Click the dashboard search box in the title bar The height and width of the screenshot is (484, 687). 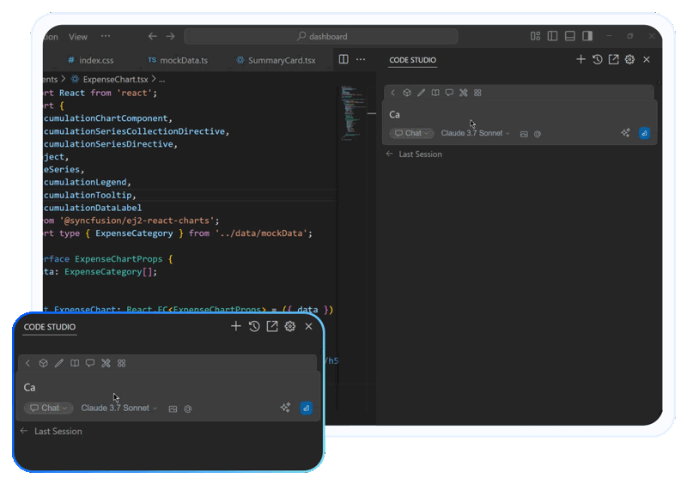tap(320, 37)
